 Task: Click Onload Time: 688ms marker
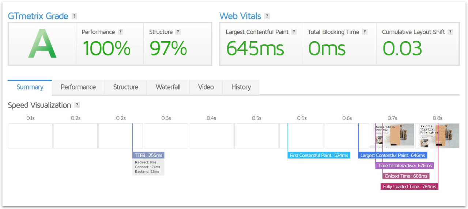406,176
